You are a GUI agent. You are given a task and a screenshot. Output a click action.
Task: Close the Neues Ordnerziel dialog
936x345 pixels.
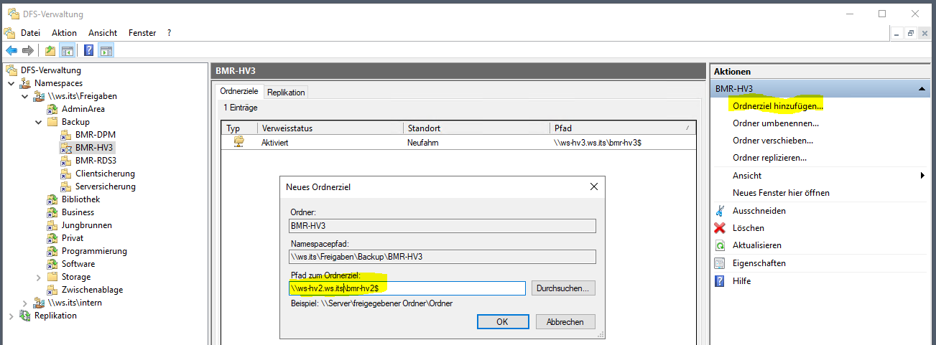[594, 186]
